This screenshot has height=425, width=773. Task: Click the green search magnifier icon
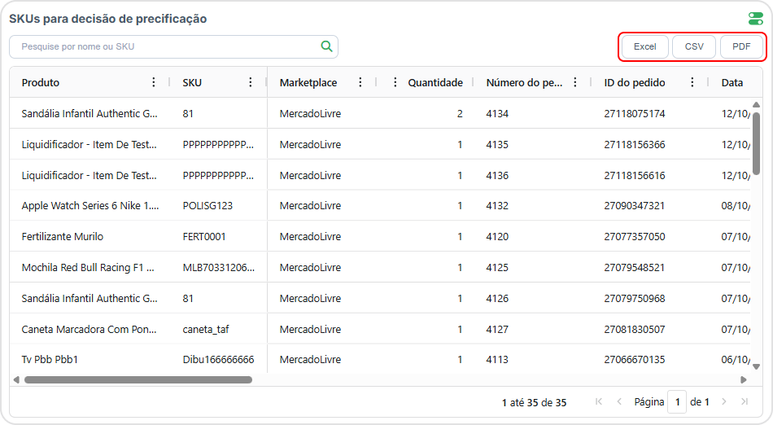tap(326, 46)
